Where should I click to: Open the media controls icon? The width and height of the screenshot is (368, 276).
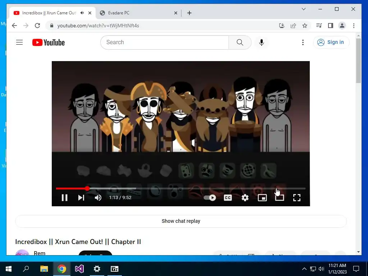pos(319,26)
